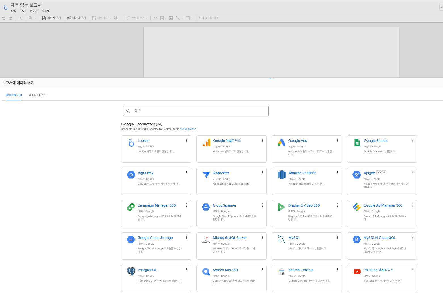This screenshot has width=443, height=295.
Task: Select the MySQL용 Cloud SQL icon
Action: [357, 239]
